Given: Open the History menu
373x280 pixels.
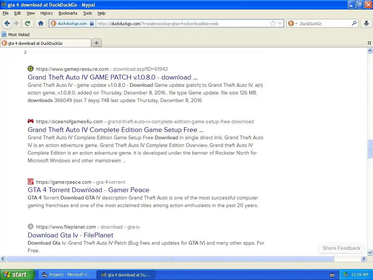Looking at the screenshot, I should tap(46, 13).
